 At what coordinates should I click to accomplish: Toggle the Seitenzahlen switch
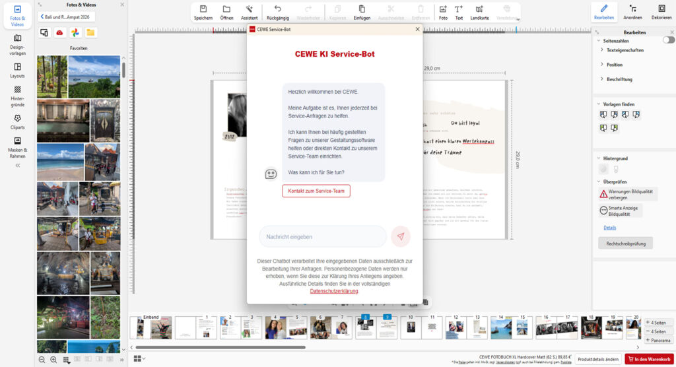669,40
